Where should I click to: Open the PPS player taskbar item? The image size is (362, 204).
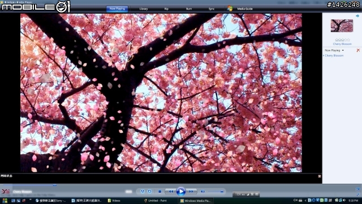point(87,201)
